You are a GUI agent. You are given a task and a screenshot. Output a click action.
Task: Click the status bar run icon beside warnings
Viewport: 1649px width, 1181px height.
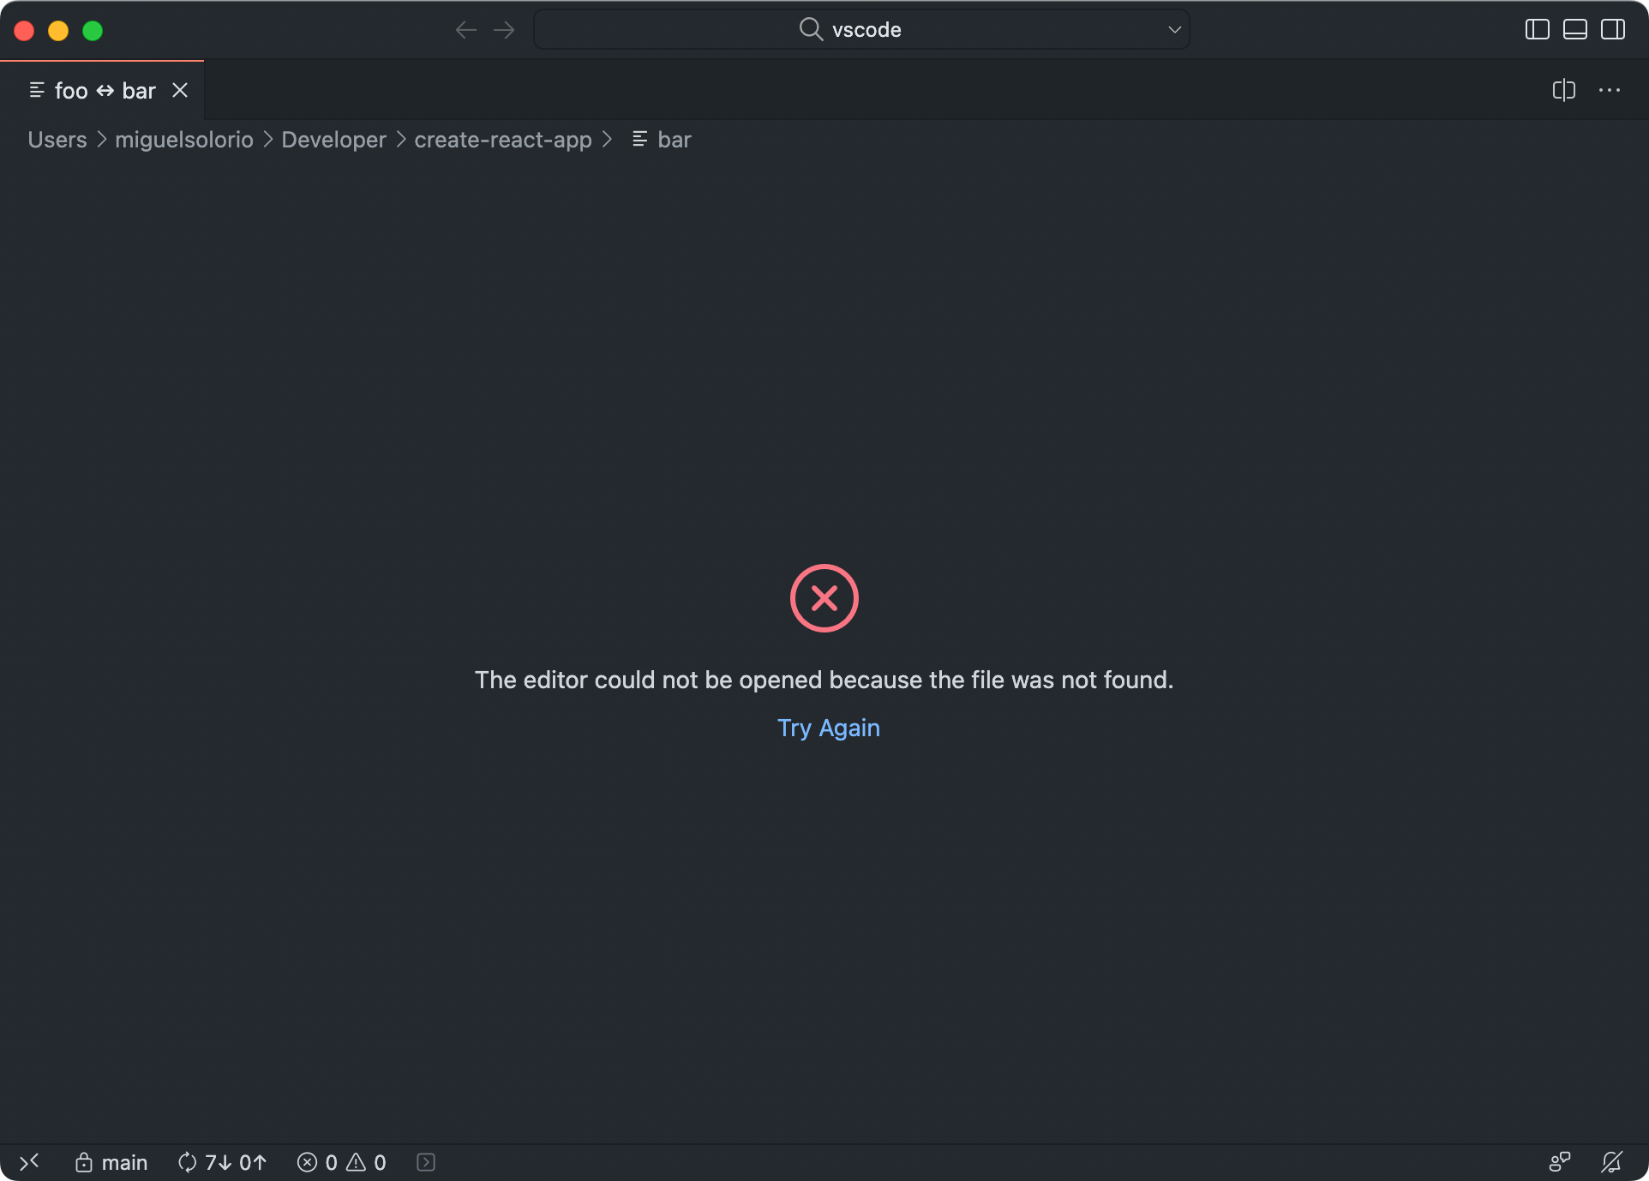coord(425,1162)
